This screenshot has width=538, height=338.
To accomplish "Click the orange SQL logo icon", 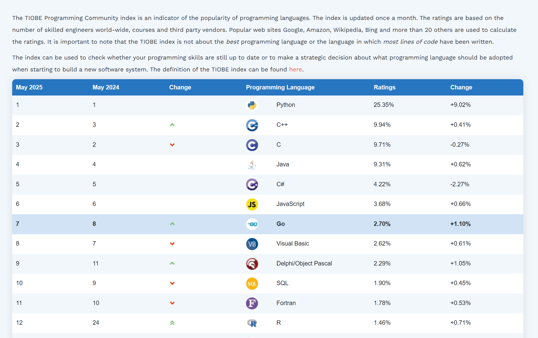I will [252, 283].
